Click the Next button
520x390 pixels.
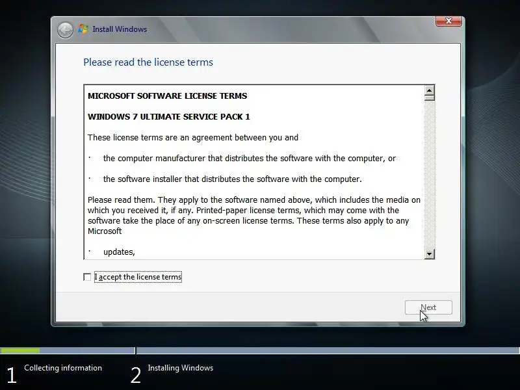428,307
